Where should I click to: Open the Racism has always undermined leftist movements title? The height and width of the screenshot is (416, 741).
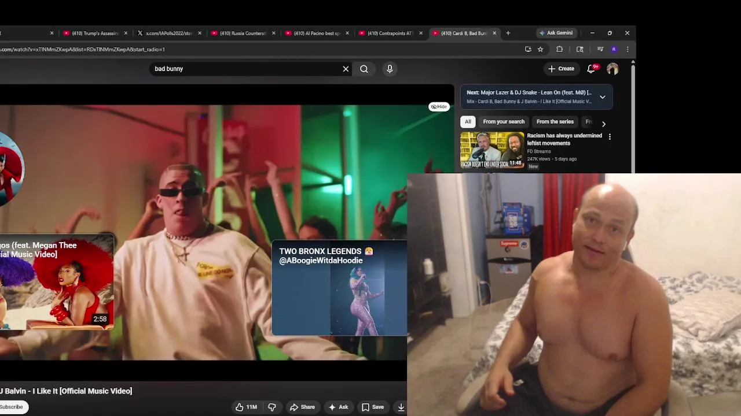coord(564,139)
